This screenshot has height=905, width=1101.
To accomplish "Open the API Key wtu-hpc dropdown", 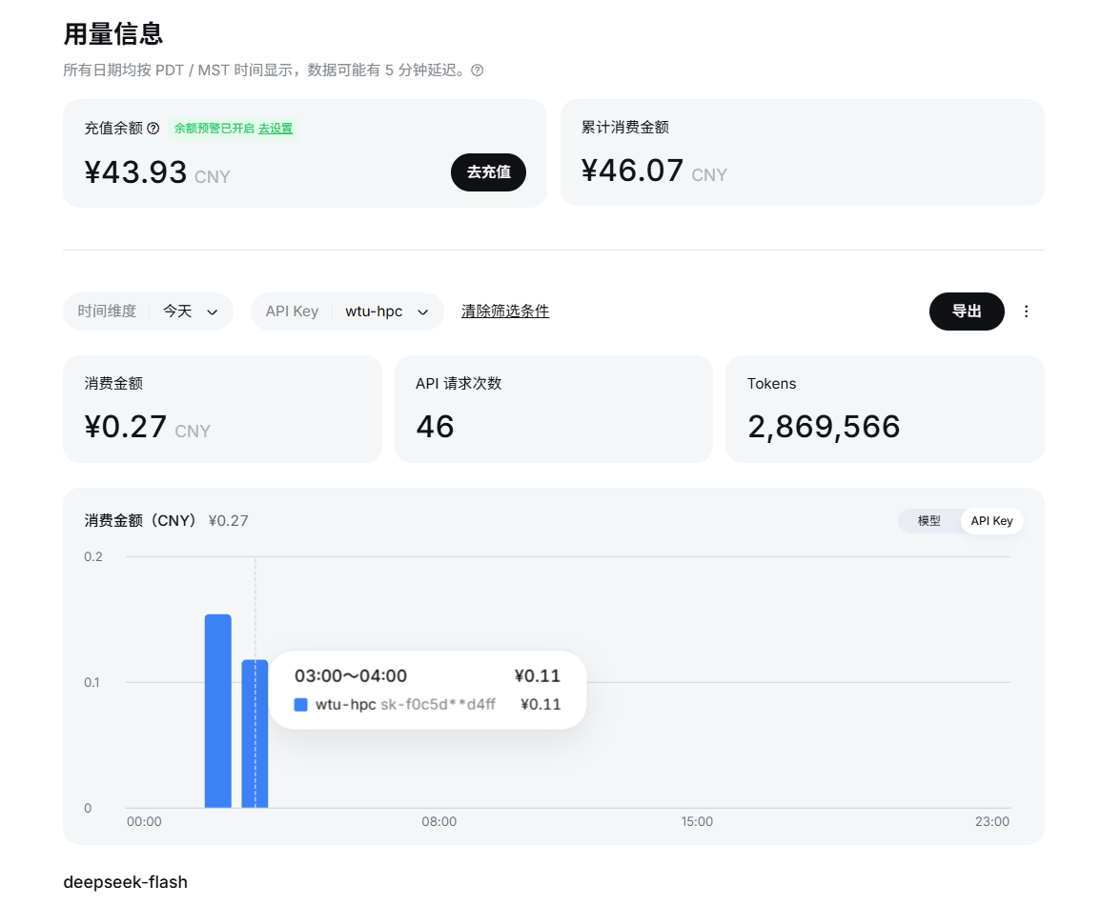I will pos(348,312).
